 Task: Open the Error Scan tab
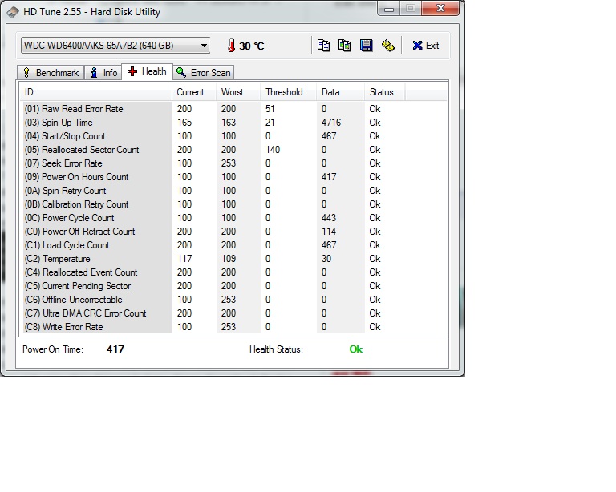[204, 73]
